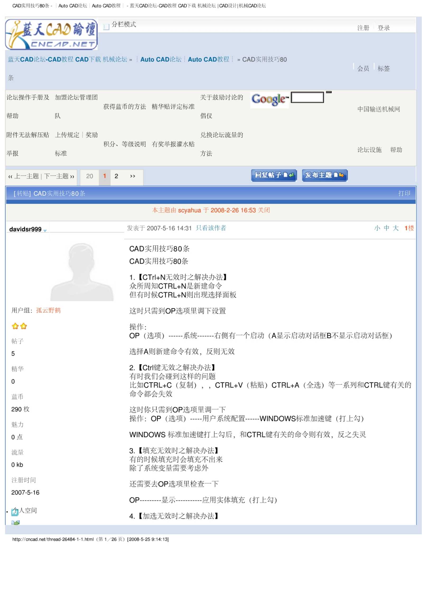Open 会员 members link
Screen dimensions: 422x594
click(x=363, y=68)
